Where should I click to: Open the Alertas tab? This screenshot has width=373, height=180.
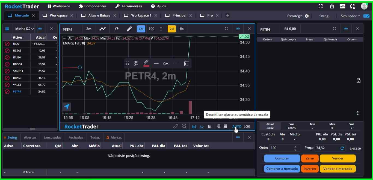(114, 138)
